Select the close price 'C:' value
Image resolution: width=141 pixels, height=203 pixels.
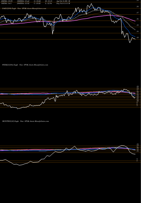37,3
